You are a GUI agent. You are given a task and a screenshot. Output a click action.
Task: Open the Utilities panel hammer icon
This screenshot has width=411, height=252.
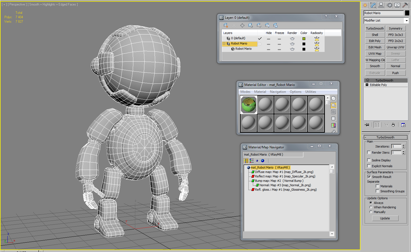pyautogui.click(x=405, y=5)
